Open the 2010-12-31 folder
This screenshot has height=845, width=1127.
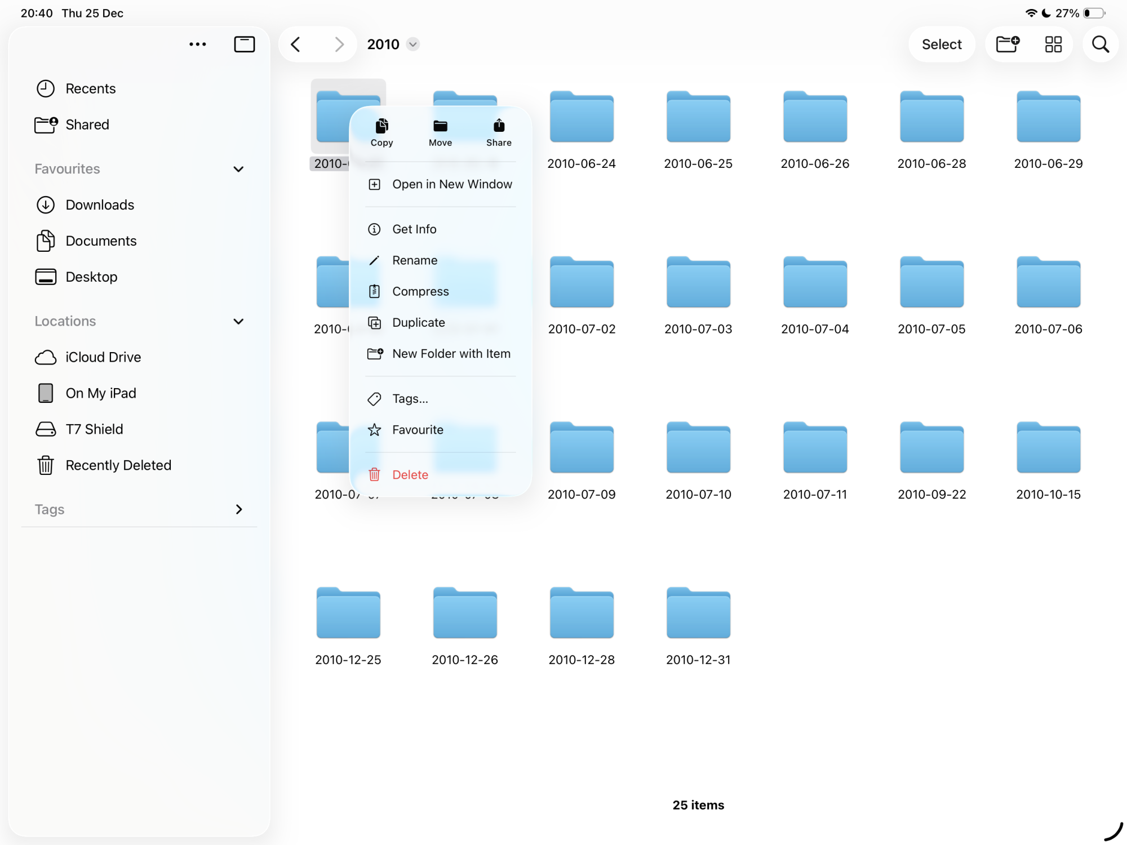tap(698, 614)
